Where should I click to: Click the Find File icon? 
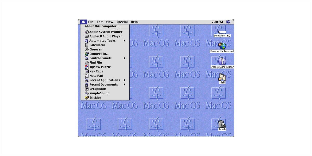[x=87, y=63]
